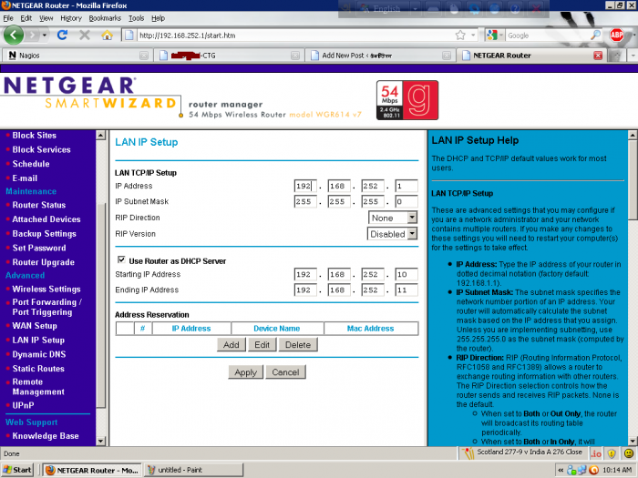Open Wireless Settings in the sidebar
The height and width of the screenshot is (478, 638).
tap(46, 290)
